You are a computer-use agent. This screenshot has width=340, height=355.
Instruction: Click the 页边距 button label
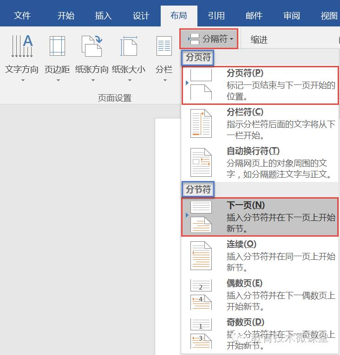click(57, 69)
